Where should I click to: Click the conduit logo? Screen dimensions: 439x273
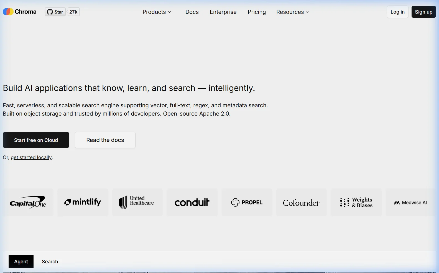[192, 202]
